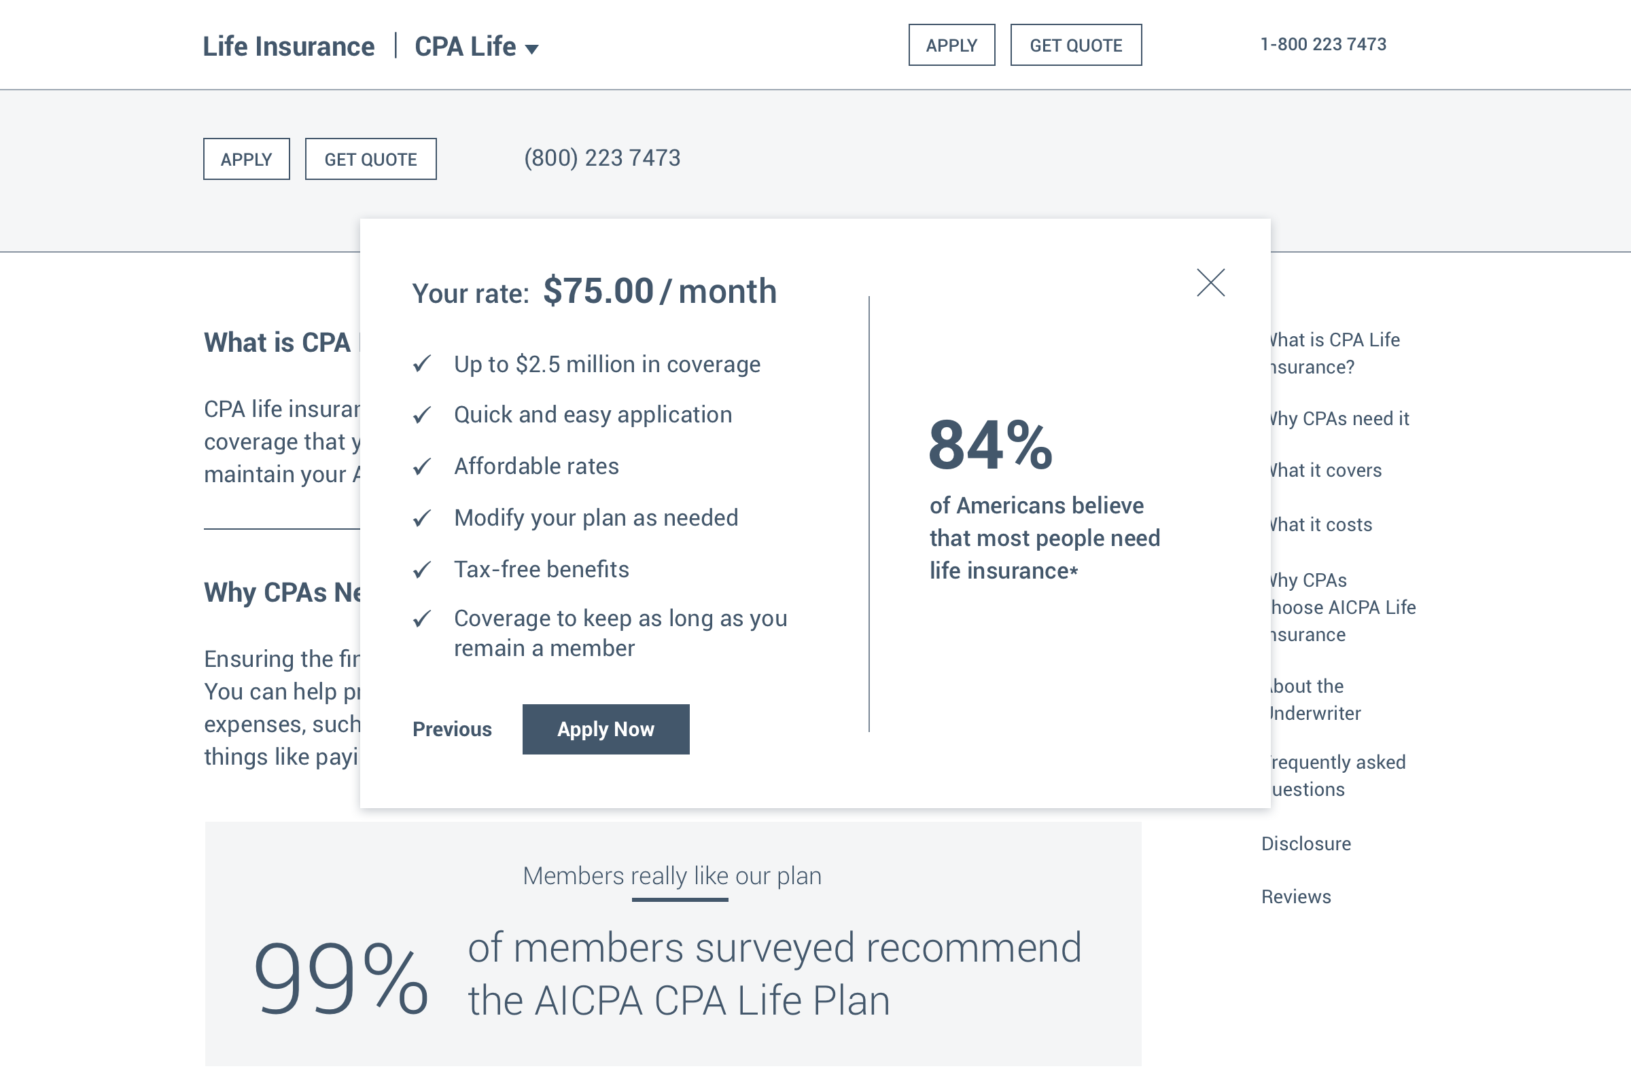Click checkmark beside Tax-free benefits
The image size is (1631, 1073).
click(x=422, y=569)
